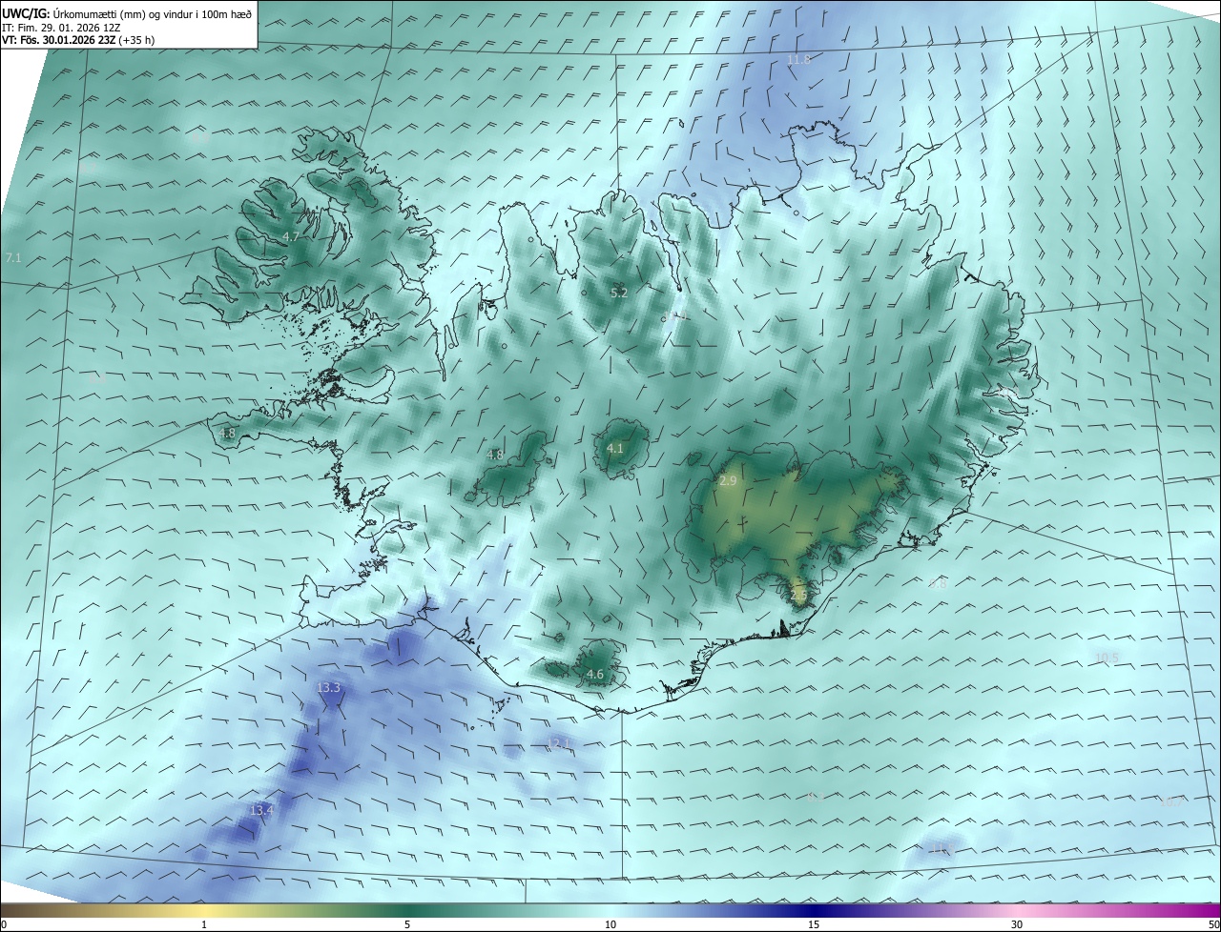The image size is (1221, 932).
Task: Click the 13.4 value label
Action: click(x=261, y=810)
